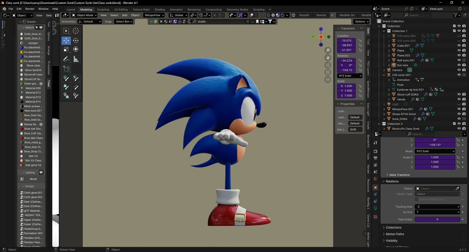This screenshot has width=469, height=252.
Task: Click Pass Index value field
Action: point(437,220)
